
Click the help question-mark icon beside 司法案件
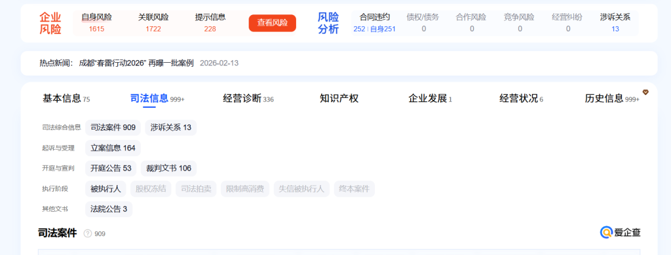click(88, 233)
